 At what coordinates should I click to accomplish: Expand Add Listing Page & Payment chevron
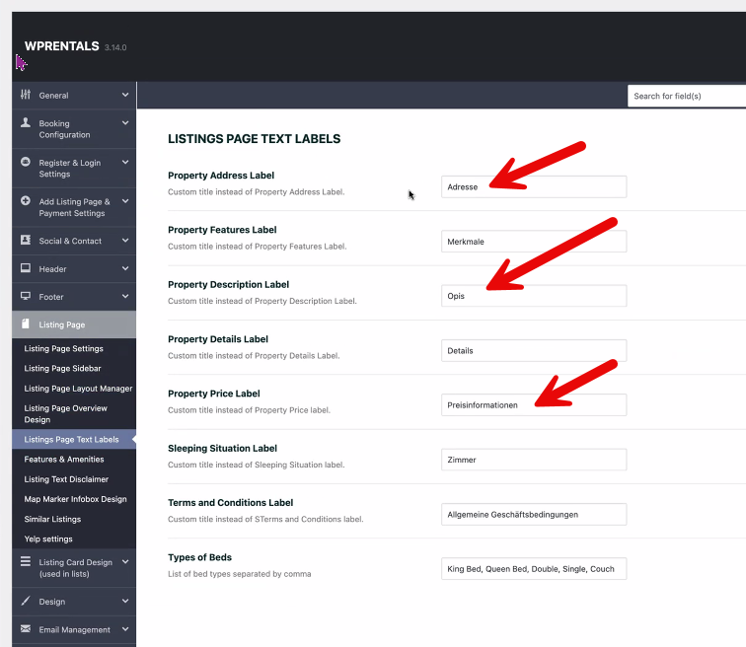pyautogui.click(x=125, y=201)
